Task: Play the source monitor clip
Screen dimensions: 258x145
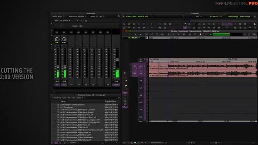Action: (x=152, y=24)
